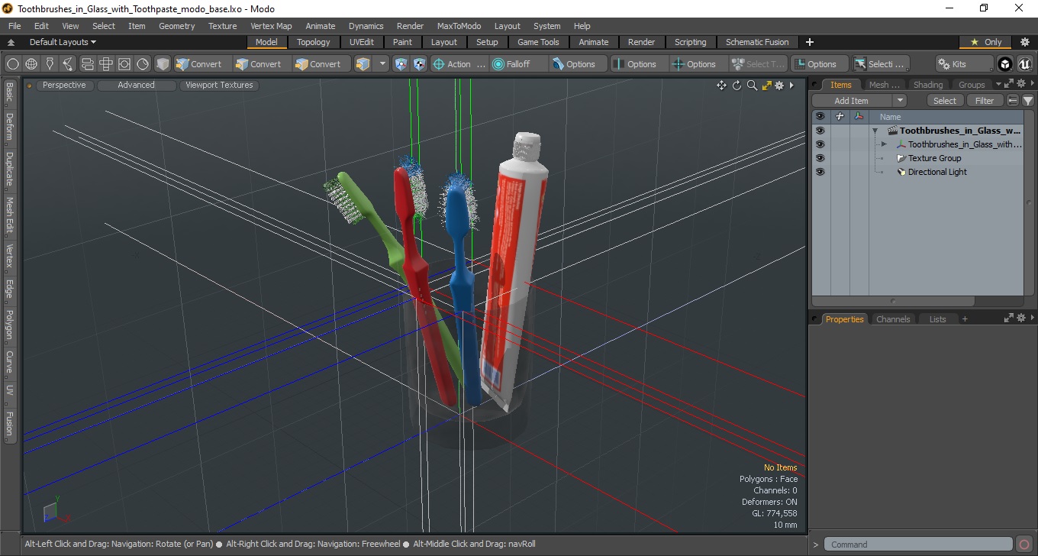Click the viewport rotate icon
The height and width of the screenshot is (556, 1038).
point(737,86)
